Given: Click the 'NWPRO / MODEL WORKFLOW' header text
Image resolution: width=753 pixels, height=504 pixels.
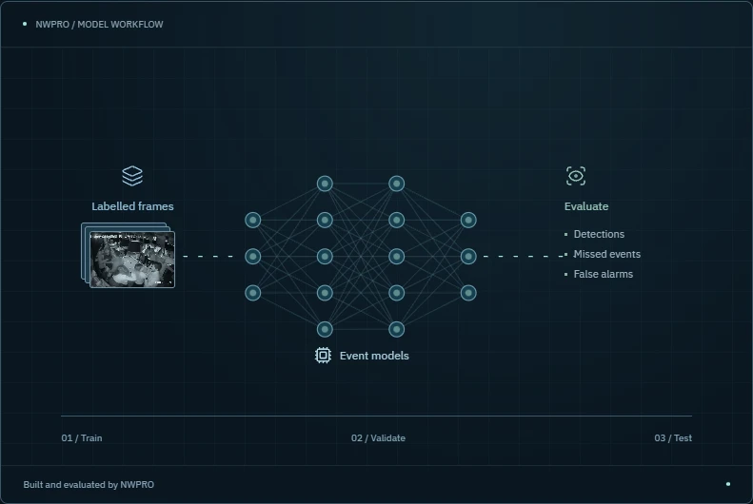Looking at the screenshot, I should point(99,25).
